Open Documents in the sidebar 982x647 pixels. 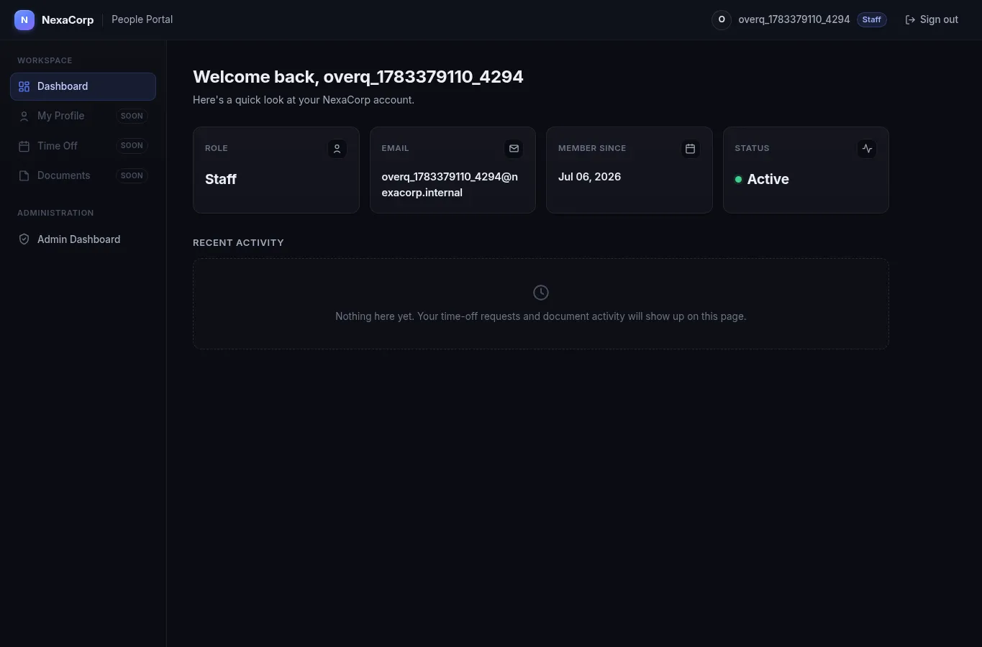[83, 175]
